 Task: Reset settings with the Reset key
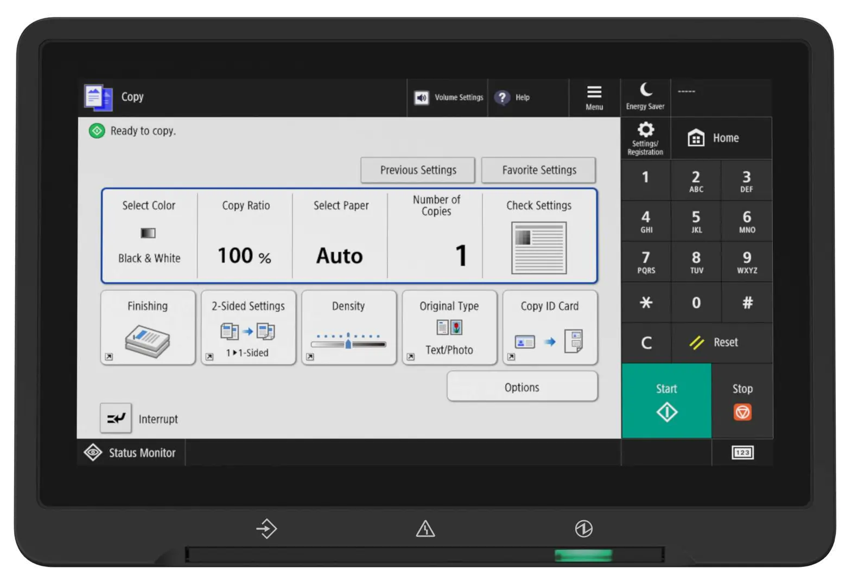click(721, 343)
